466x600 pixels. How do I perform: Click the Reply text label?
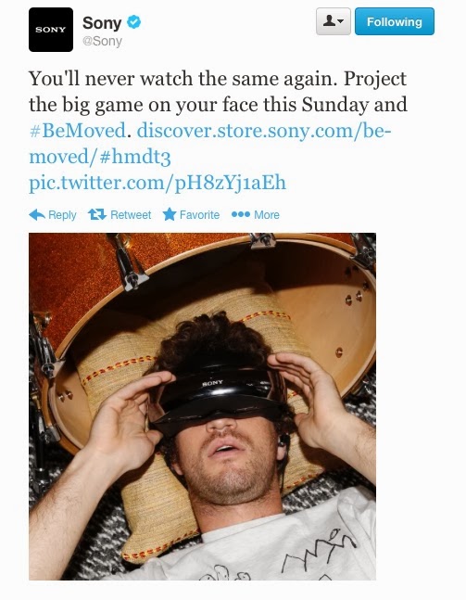(x=62, y=214)
